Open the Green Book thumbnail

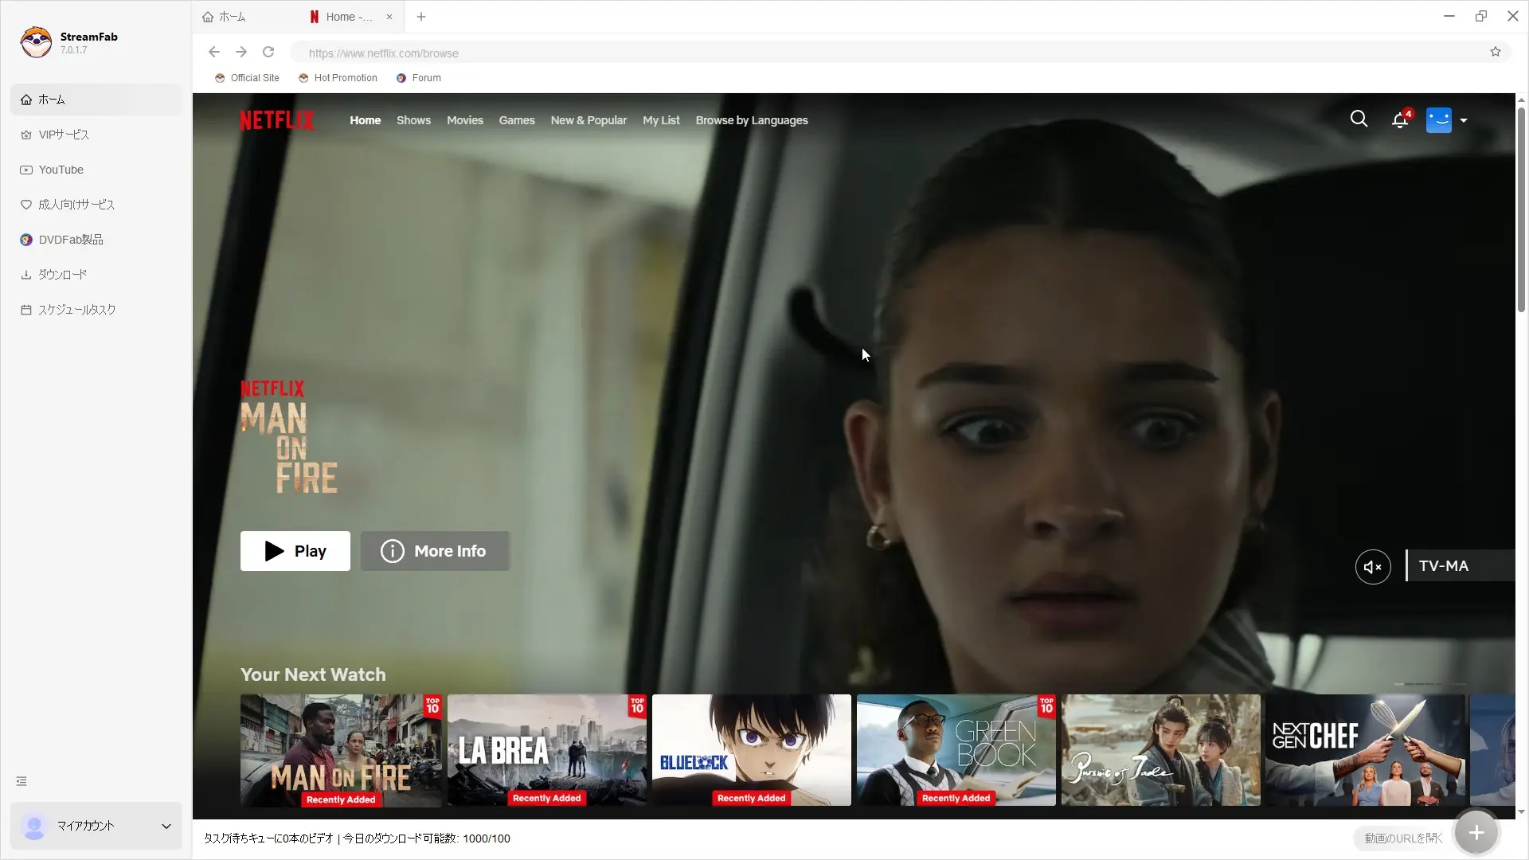(x=956, y=750)
